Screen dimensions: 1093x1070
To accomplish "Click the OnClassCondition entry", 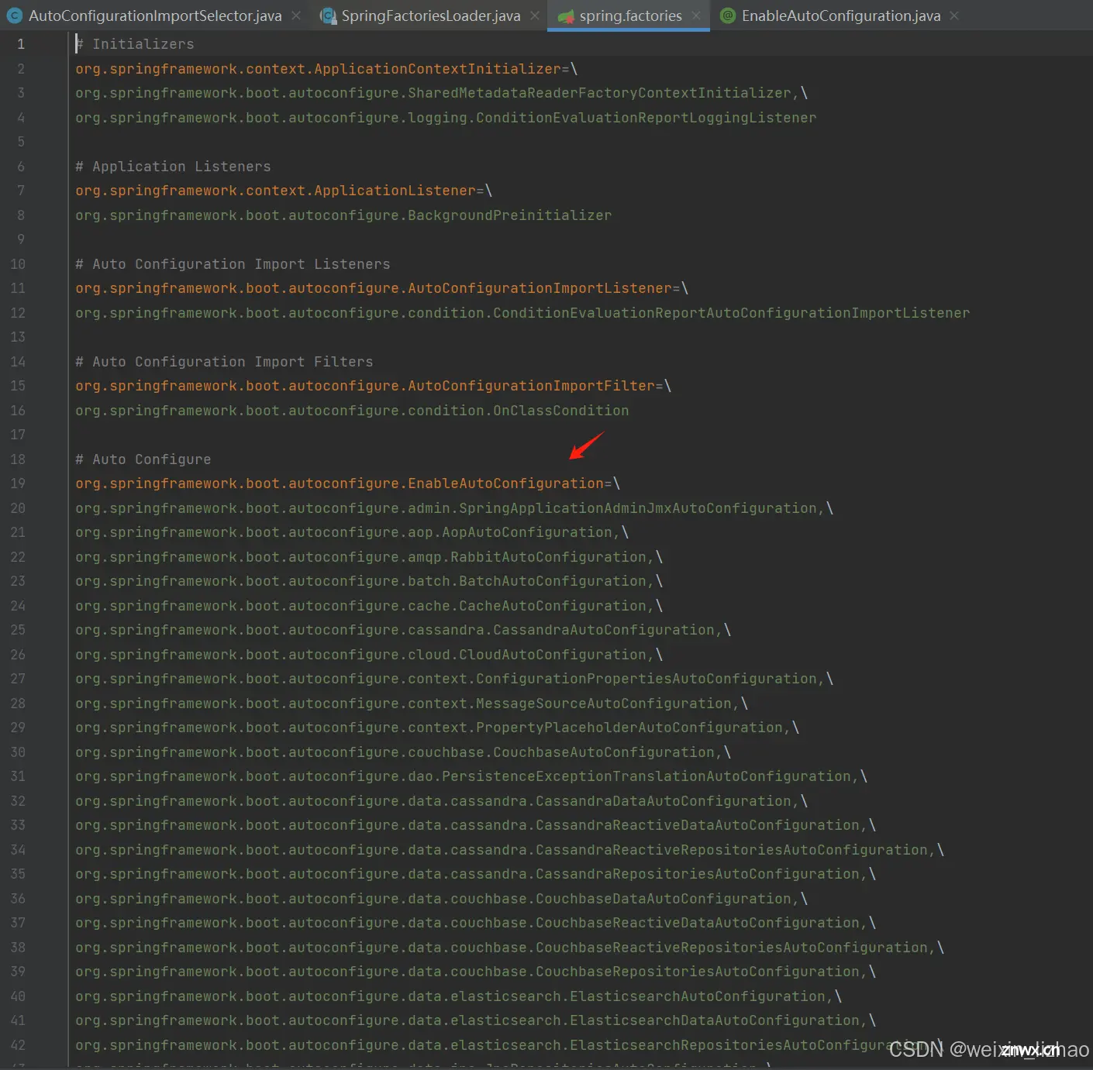I will 352,411.
